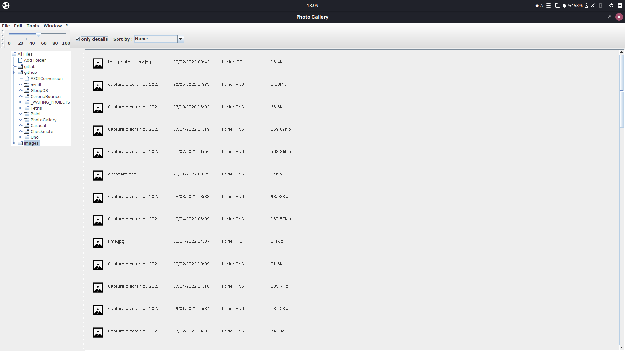Select the PhotoGallery folder label
The width and height of the screenshot is (625, 351).
[43, 120]
